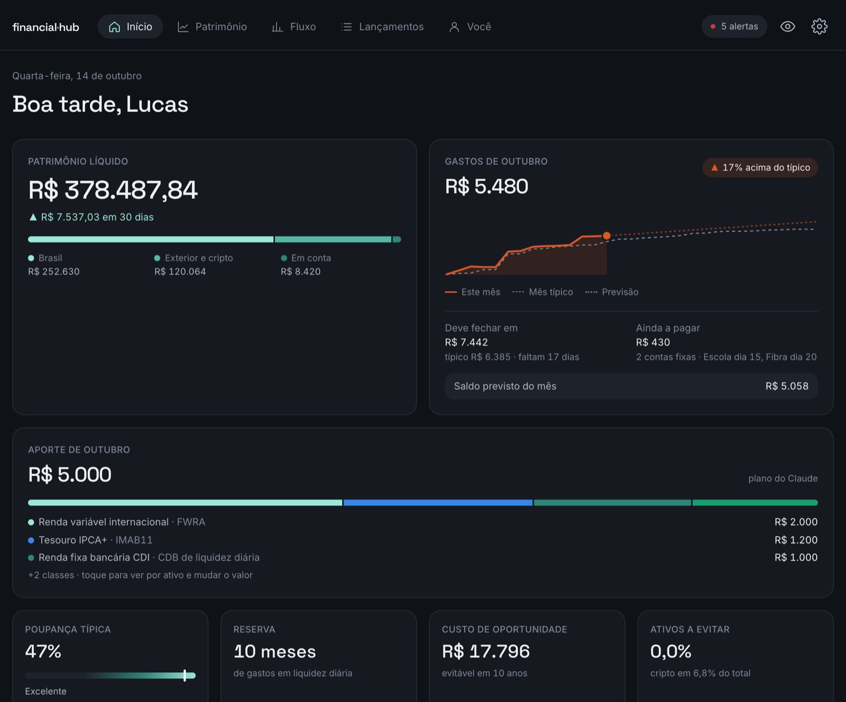Open the Custo de oportunidade R$ 17.796 card
The width and height of the screenshot is (846, 702).
pyautogui.click(x=527, y=657)
